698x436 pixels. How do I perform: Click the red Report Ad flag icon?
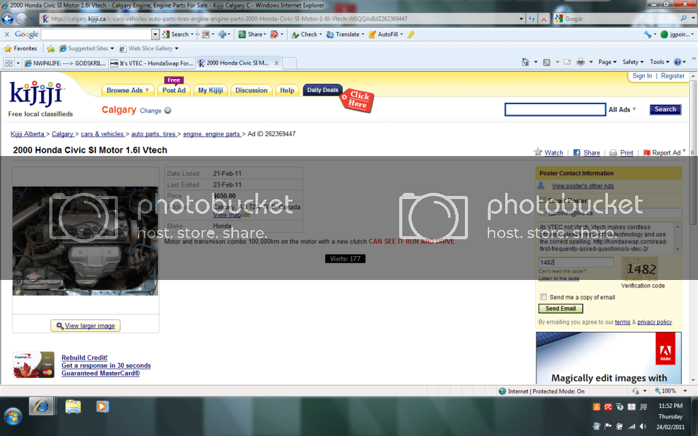[x=647, y=153]
